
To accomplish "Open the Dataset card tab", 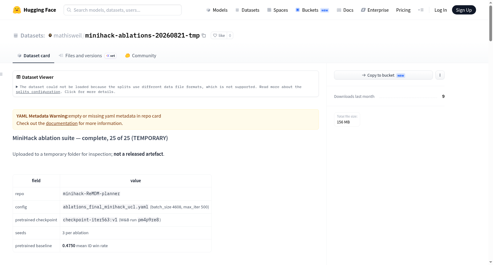I will [x=33, y=56].
